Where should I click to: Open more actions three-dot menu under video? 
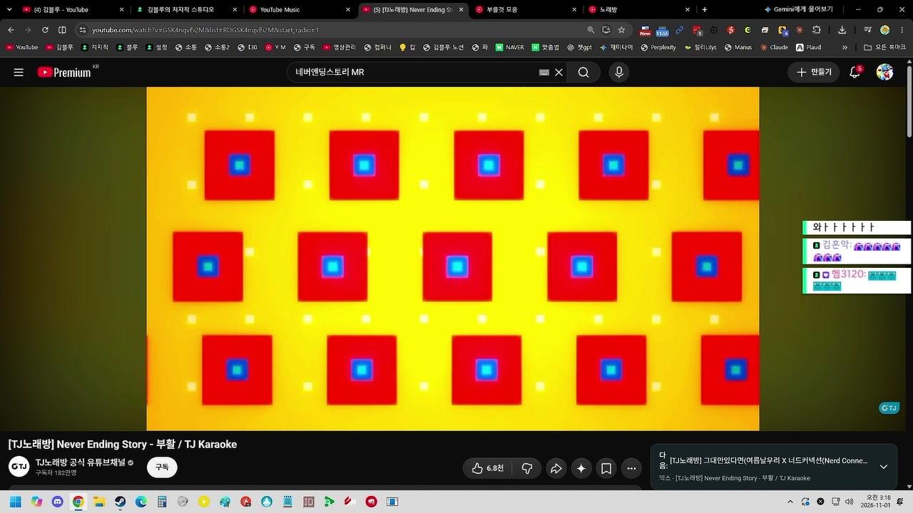(x=631, y=468)
